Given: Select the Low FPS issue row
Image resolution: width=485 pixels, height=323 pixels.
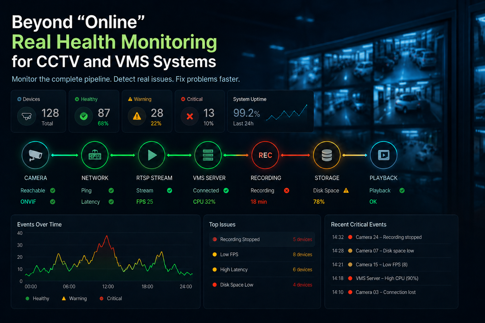Looking at the screenshot, I should (x=262, y=255).
